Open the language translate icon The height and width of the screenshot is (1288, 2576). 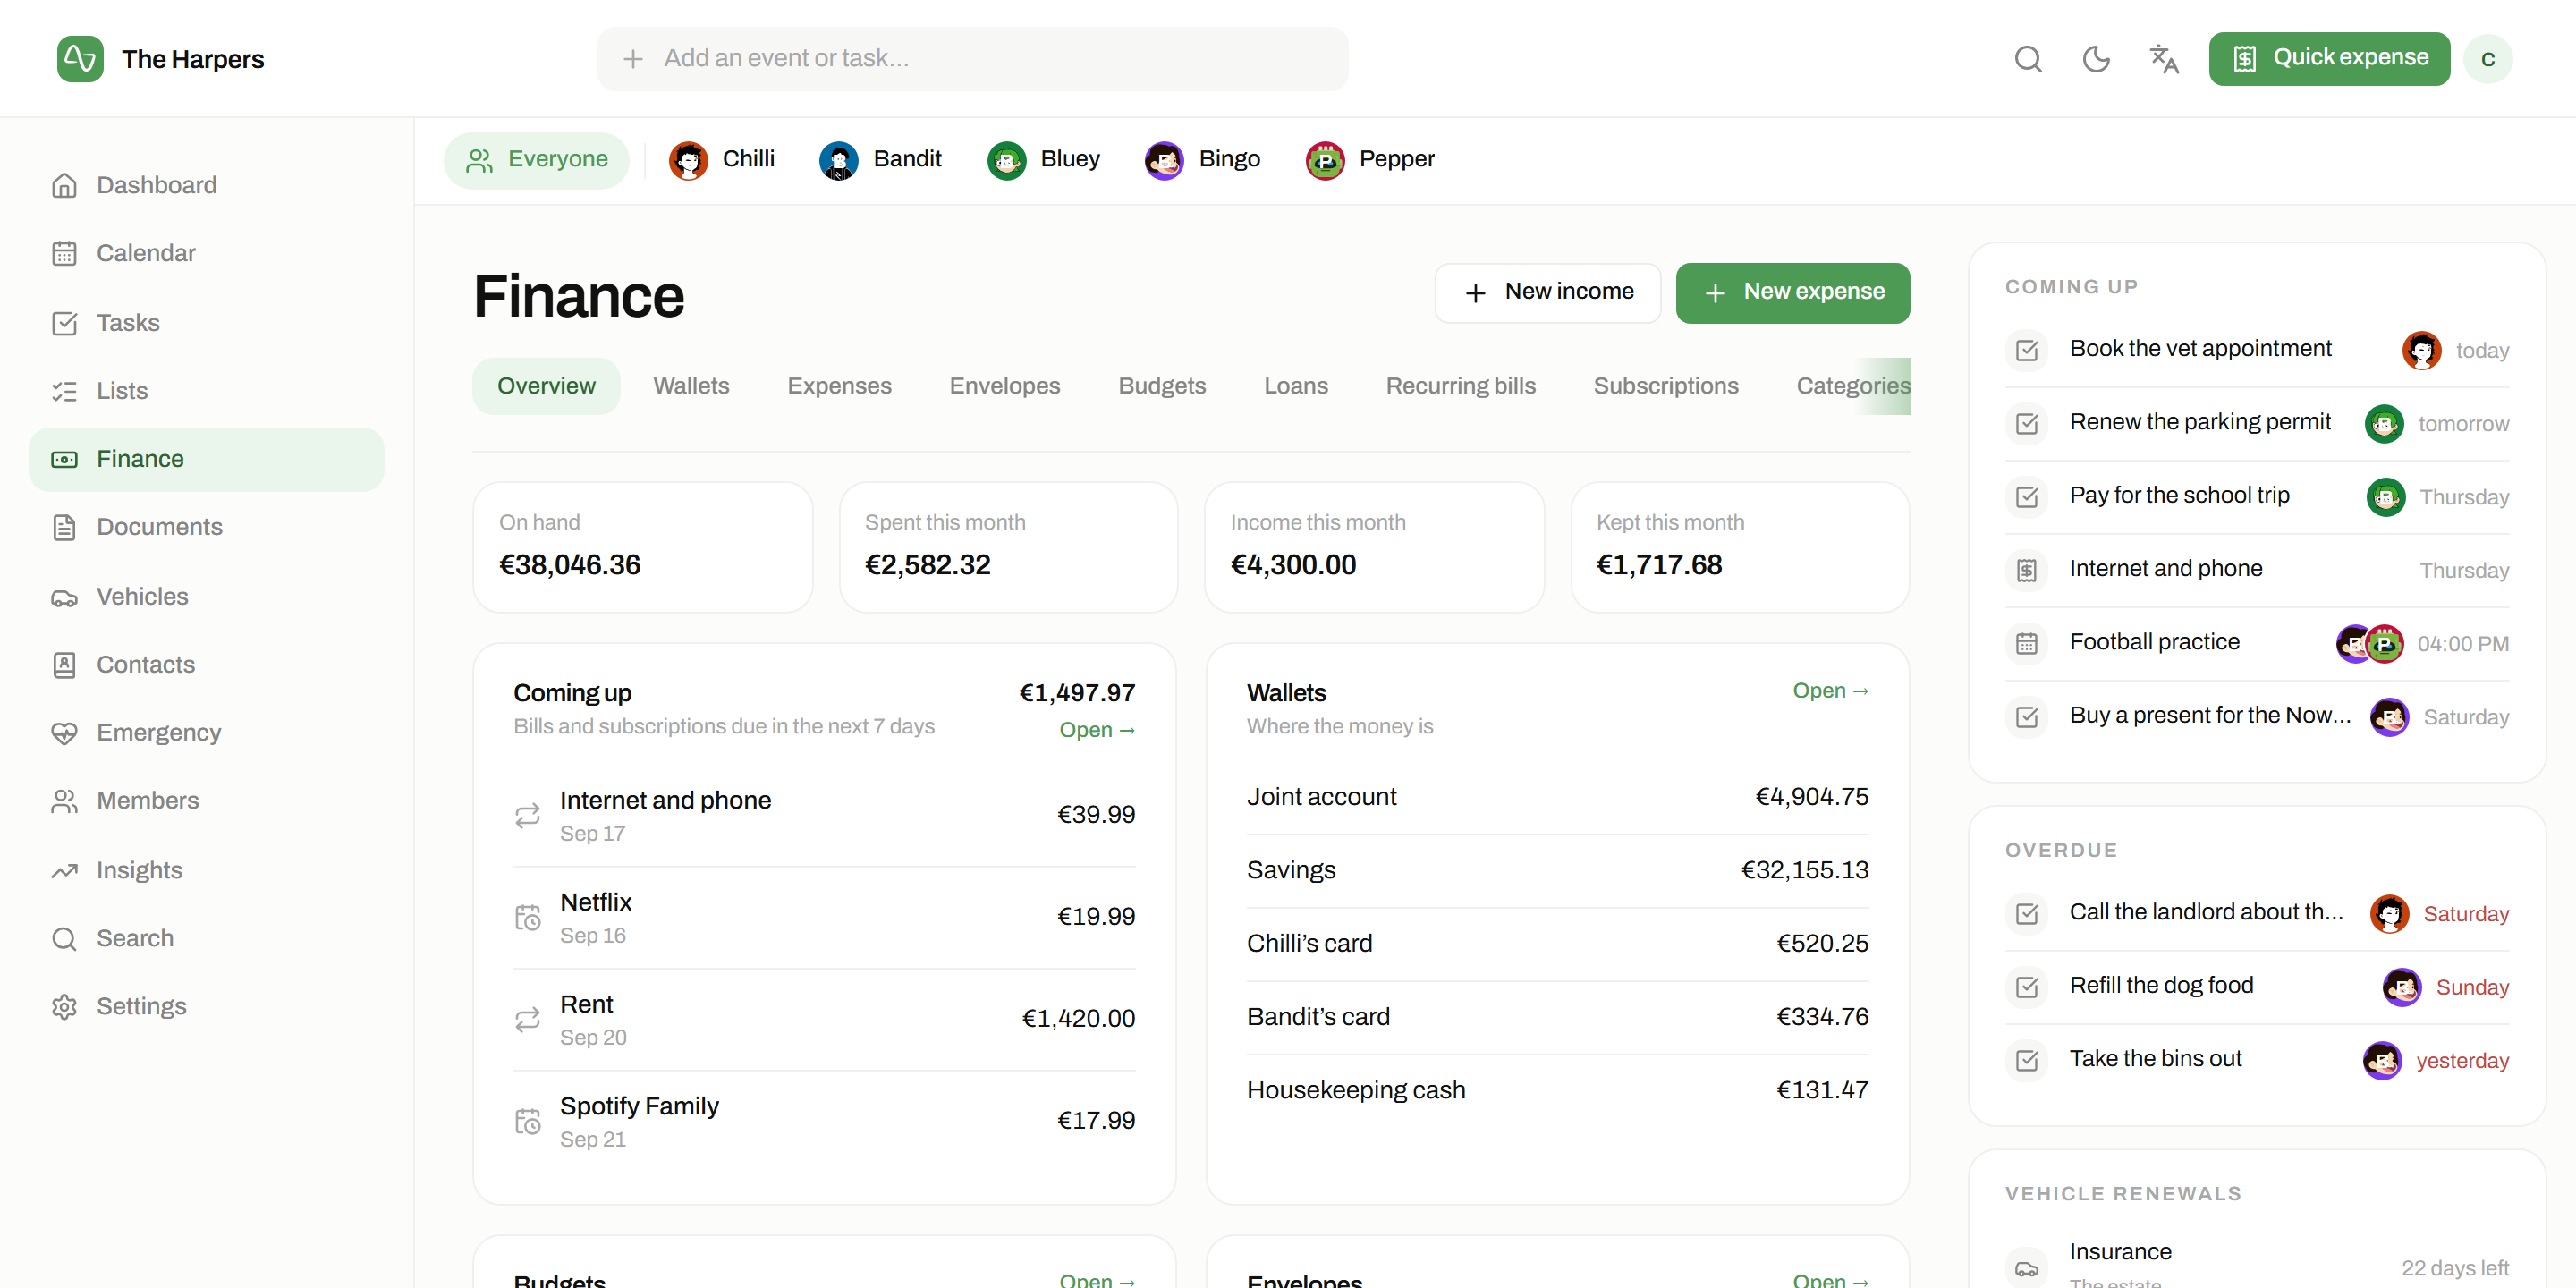coord(2164,59)
